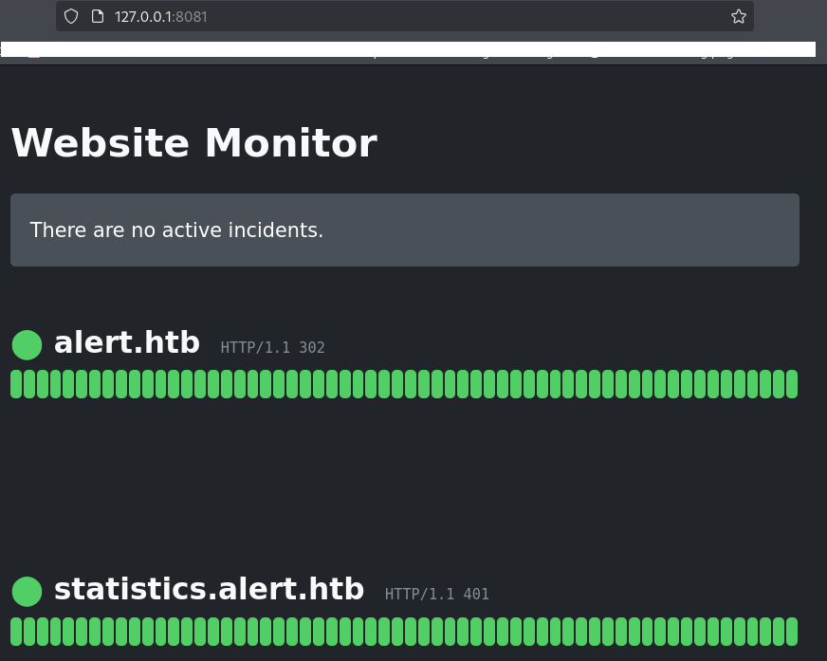The width and height of the screenshot is (827, 661).
Task: Select the "There are no active incidents" banner
Action: point(404,230)
